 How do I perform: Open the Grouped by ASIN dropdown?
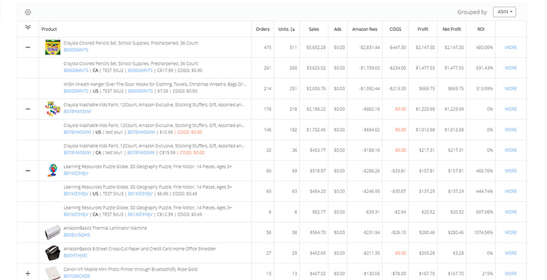click(504, 12)
